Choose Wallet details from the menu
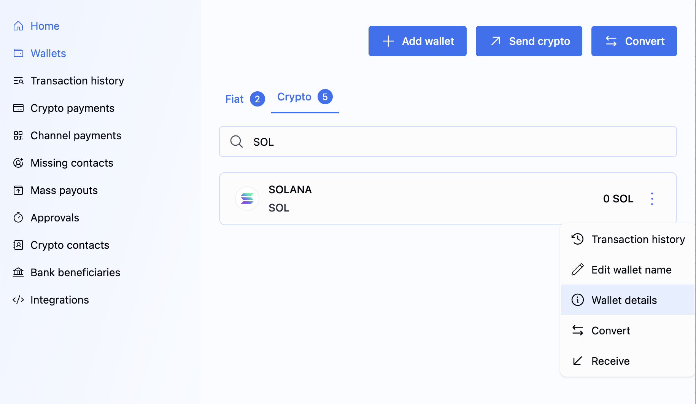This screenshot has height=404, width=696. pyautogui.click(x=624, y=300)
